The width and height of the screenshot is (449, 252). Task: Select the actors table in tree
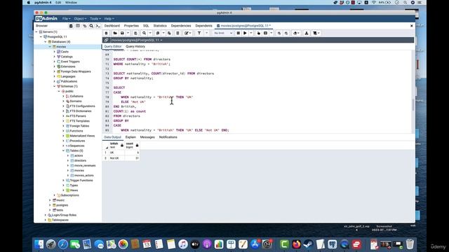[x=79, y=155]
